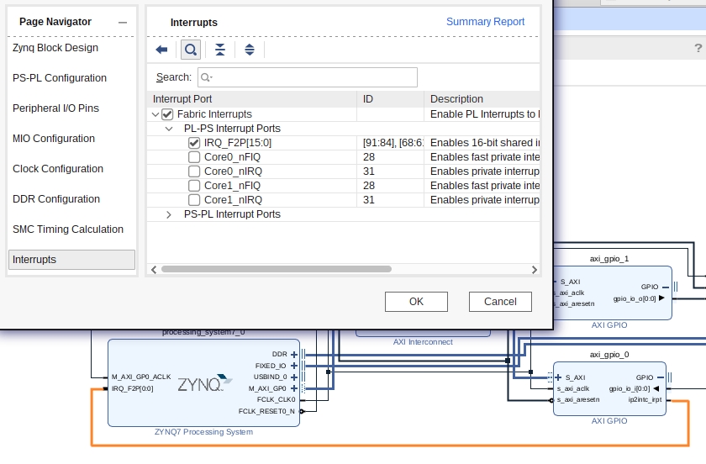Click the Enable PL Interrupts description cell
Viewport: 706px width, 464px height.
pyautogui.click(x=482, y=114)
